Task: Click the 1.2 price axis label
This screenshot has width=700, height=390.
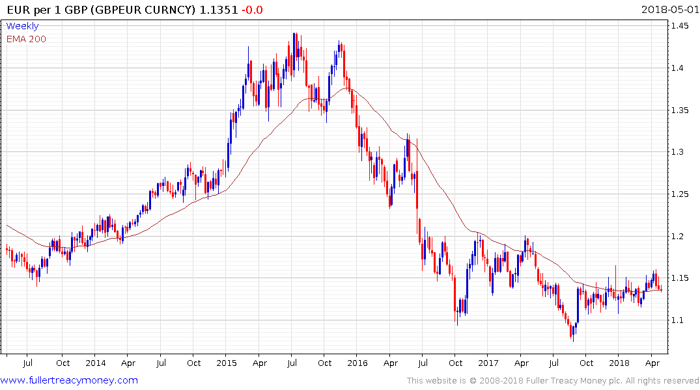Action: 677,236
